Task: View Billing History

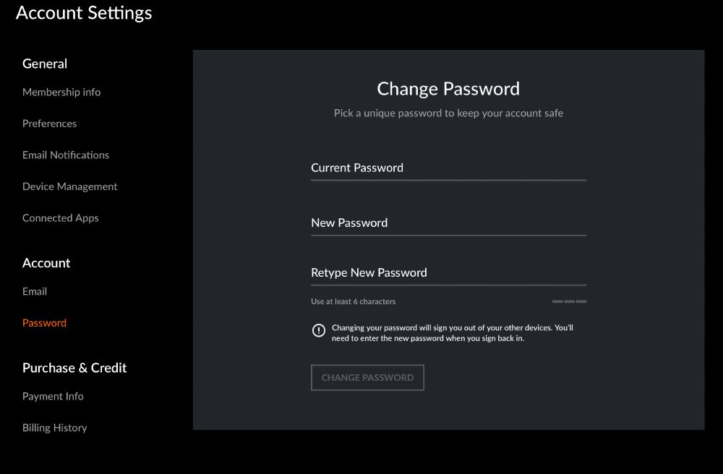Action: coord(54,428)
